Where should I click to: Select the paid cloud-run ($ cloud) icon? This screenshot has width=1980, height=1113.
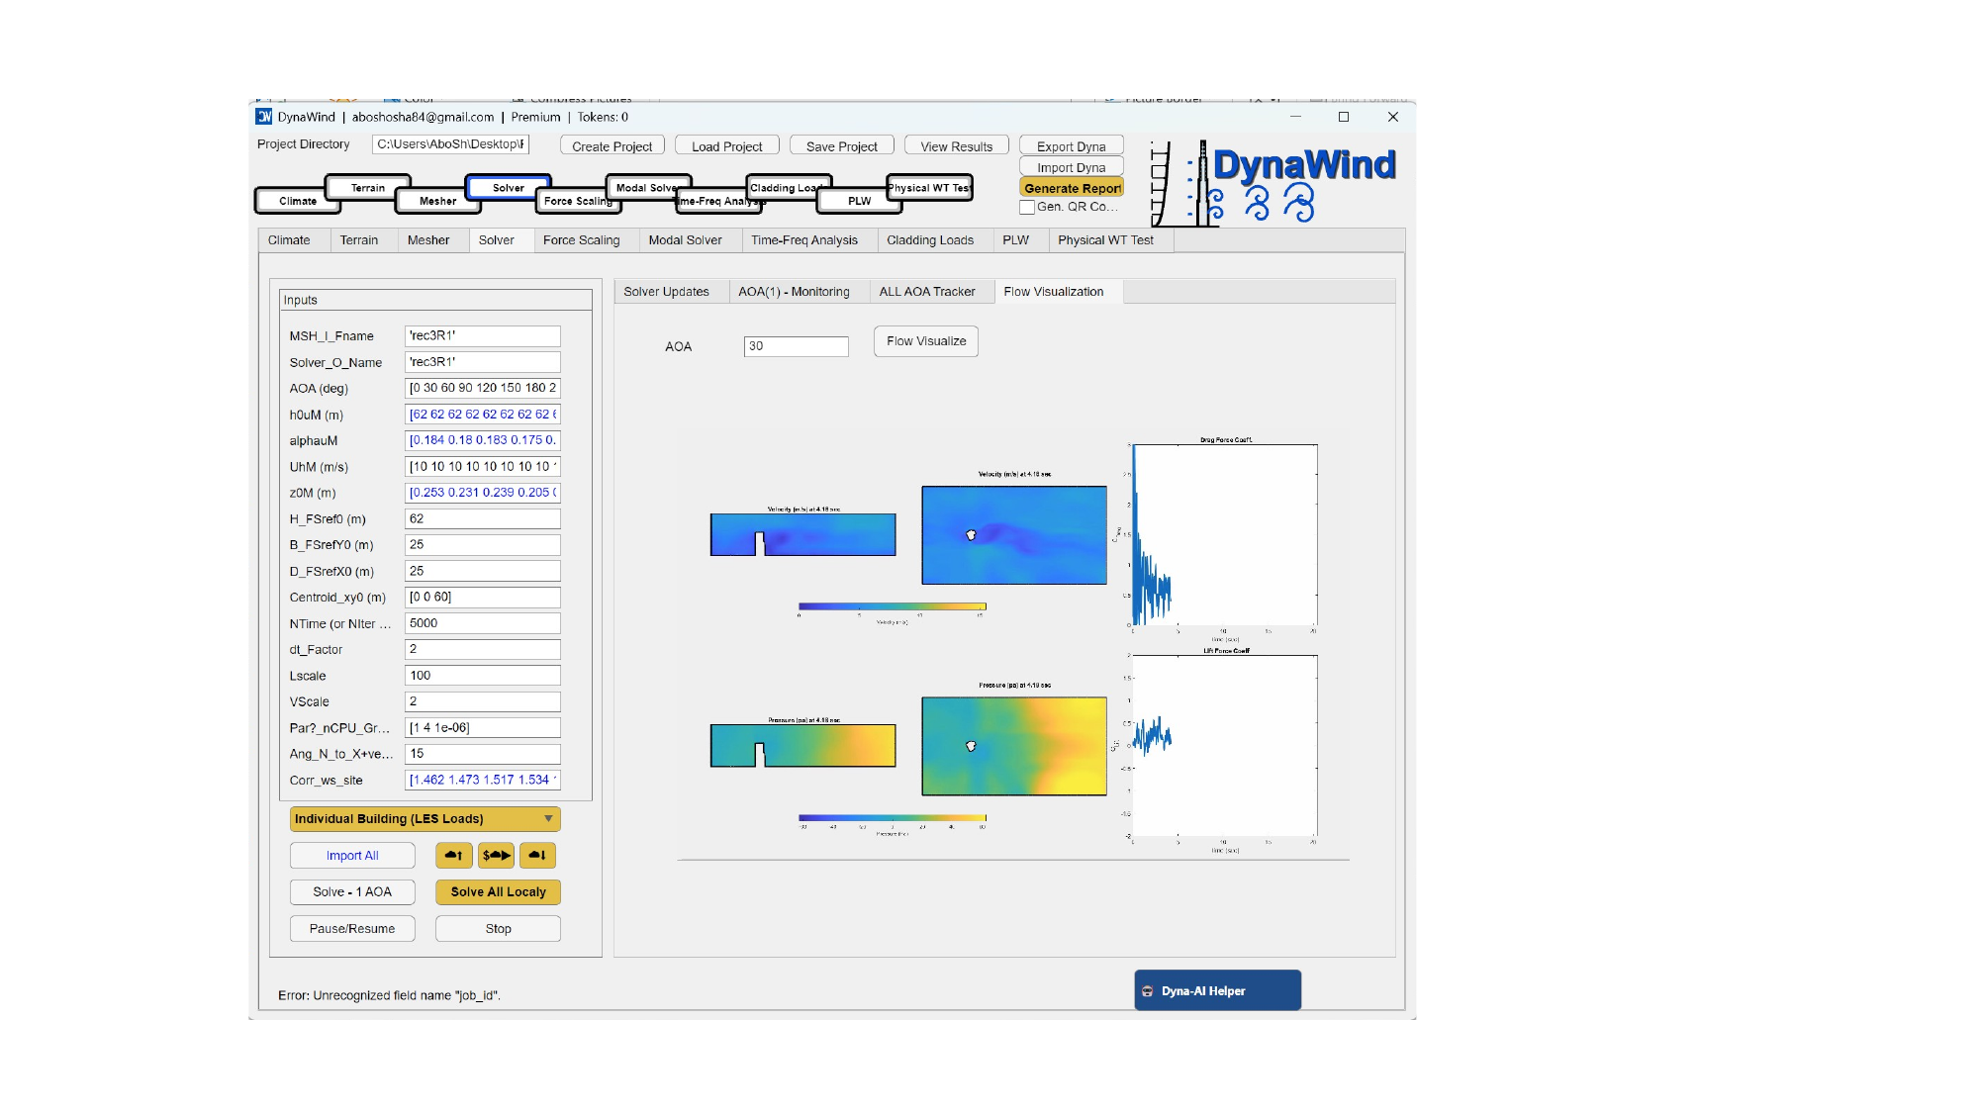[x=495, y=855]
